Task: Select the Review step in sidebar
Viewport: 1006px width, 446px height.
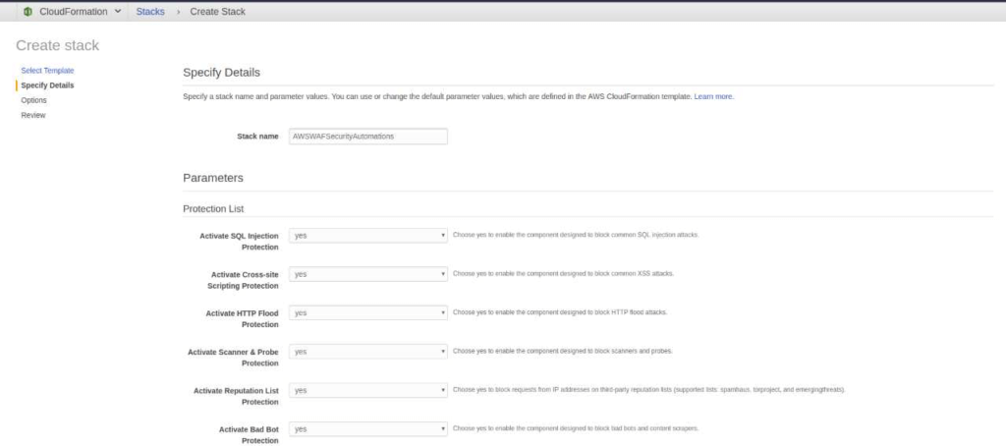Action: [33, 116]
